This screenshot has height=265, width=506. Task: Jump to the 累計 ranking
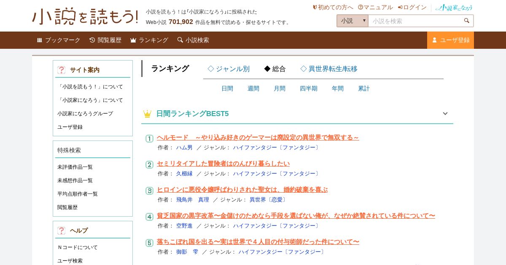(364, 88)
